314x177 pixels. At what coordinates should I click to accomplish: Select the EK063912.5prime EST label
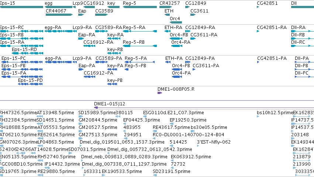[x=191, y=157]
